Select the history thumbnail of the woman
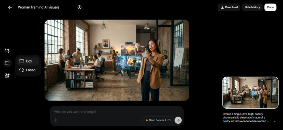This screenshot has width=283, height=130. point(250,93)
